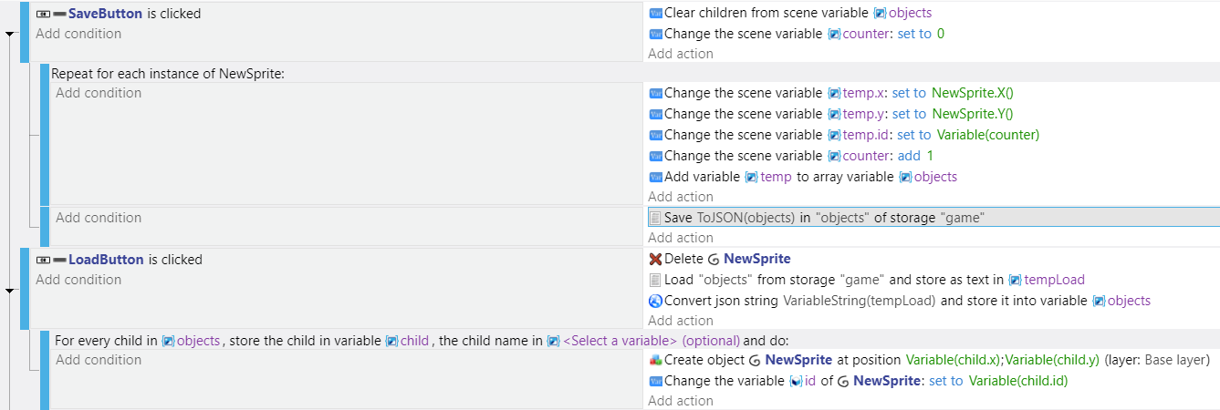Click Add condition under LoadButton is clicked
Screen dimensions: 1220x410
point(78,280)
